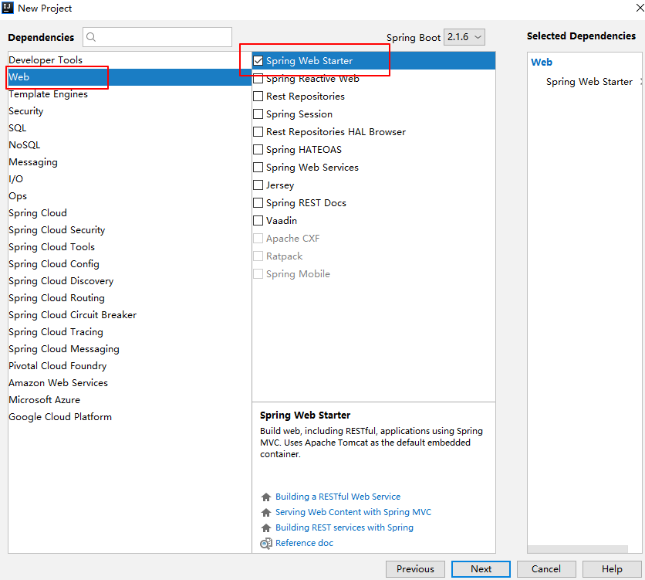Open the Help button
645x580 pixels.
[x=612, y=569]
